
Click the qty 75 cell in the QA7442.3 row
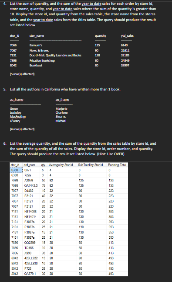click(x=44, y=185)
